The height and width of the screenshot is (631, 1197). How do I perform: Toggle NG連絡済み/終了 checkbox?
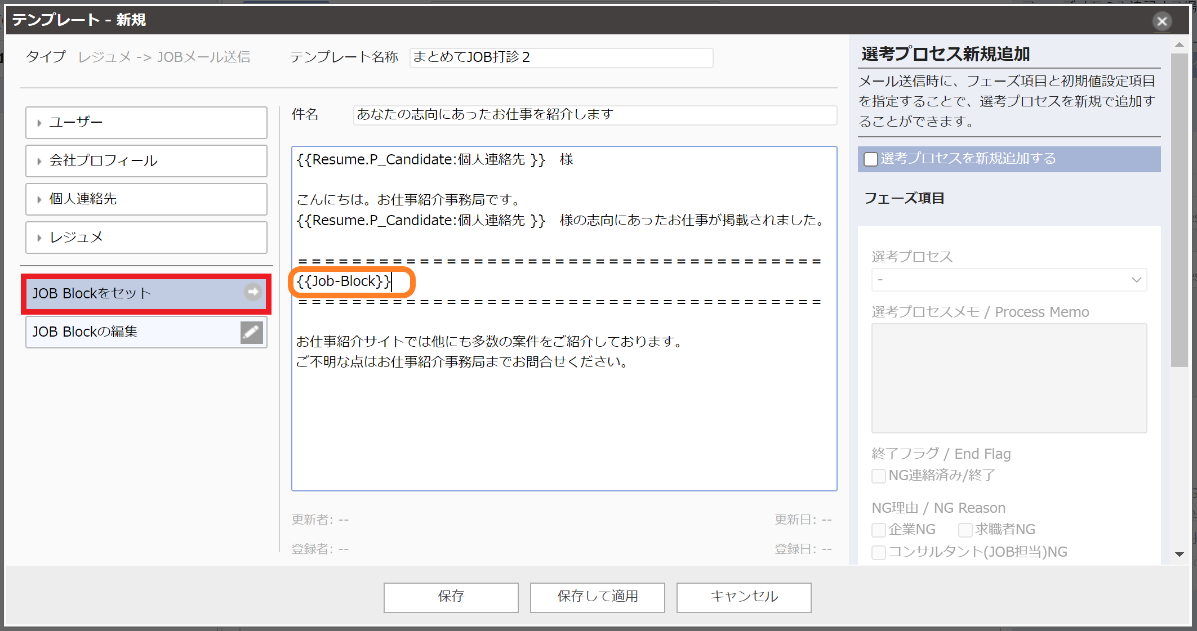pos(878,476)
